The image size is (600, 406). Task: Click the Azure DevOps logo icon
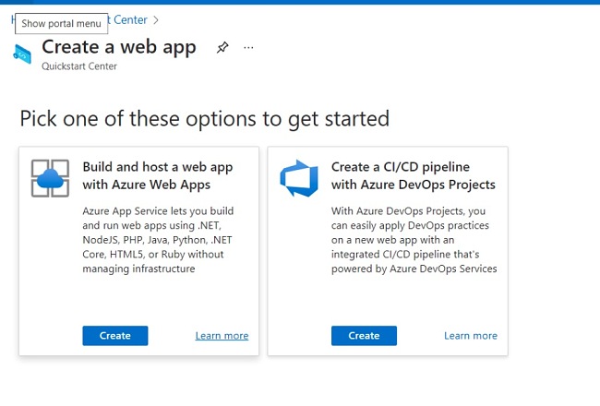coord(299,178)
